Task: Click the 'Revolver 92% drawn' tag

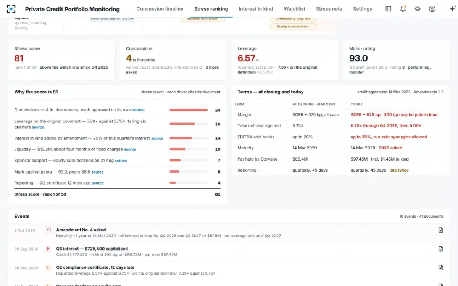Action: click(x=202, y=19)
